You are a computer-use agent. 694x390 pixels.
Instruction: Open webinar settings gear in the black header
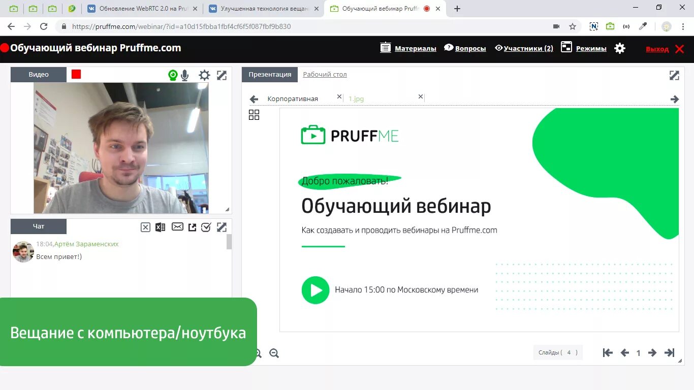(620, 48)
